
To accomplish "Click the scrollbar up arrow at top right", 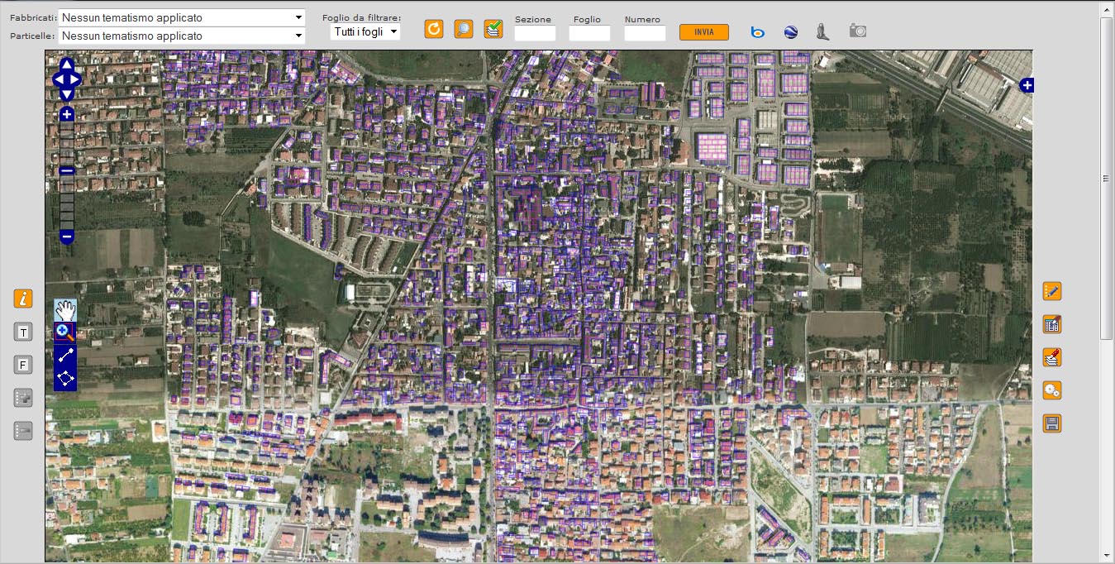I will pyautogui.click(x=1108, y=9).
